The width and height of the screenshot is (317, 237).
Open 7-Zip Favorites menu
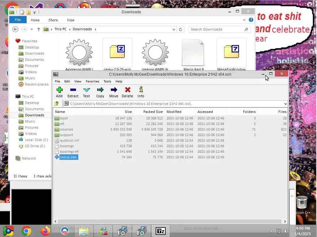pyautogui.click(x=92, y=81)
